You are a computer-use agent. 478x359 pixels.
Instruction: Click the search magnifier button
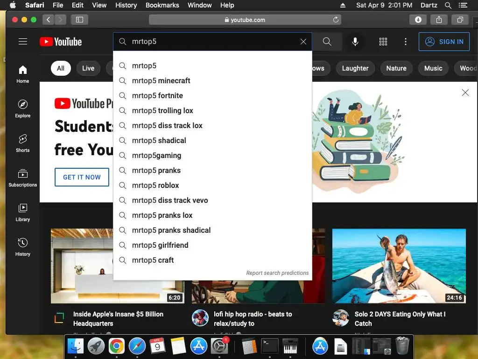pos(327,42)
